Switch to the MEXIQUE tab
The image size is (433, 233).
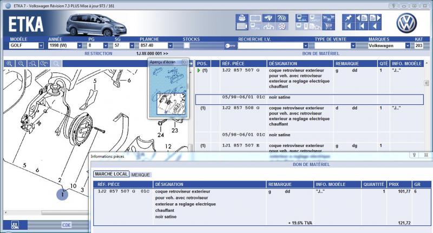tap(141, 175)
